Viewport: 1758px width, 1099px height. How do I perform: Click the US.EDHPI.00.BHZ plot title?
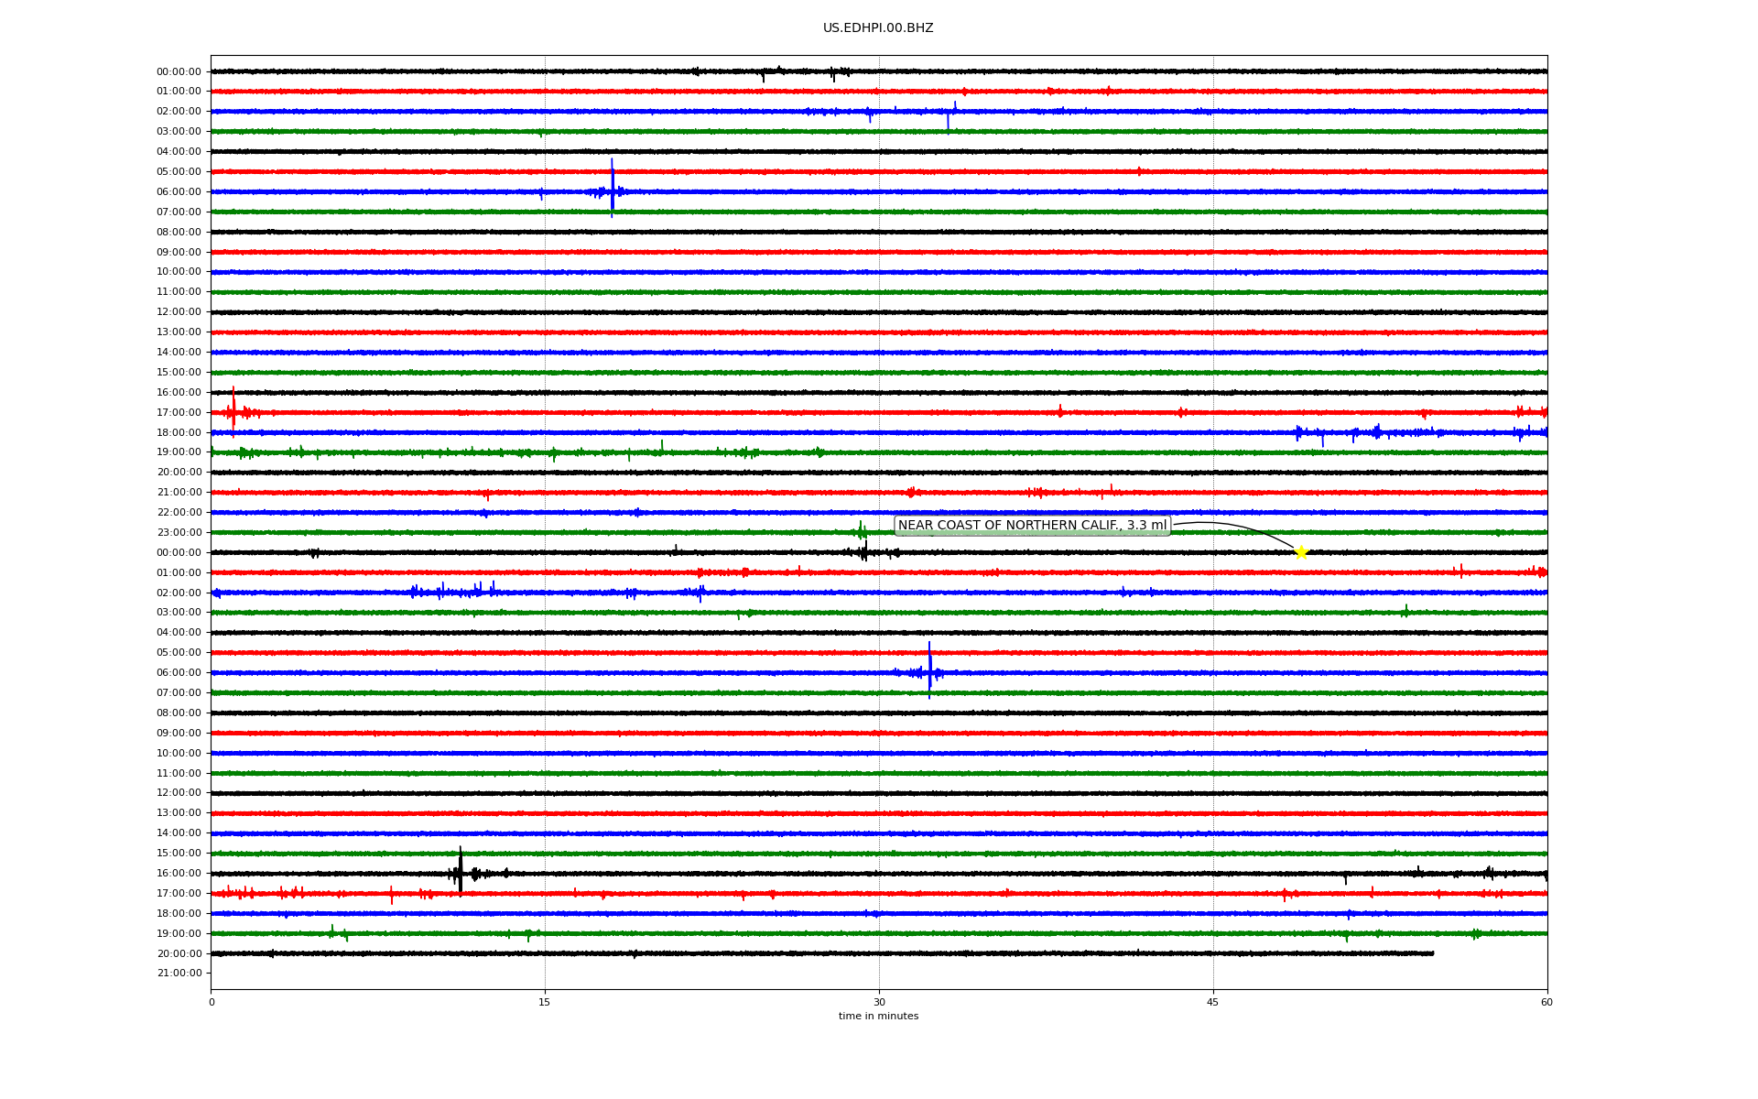(878, 28)
